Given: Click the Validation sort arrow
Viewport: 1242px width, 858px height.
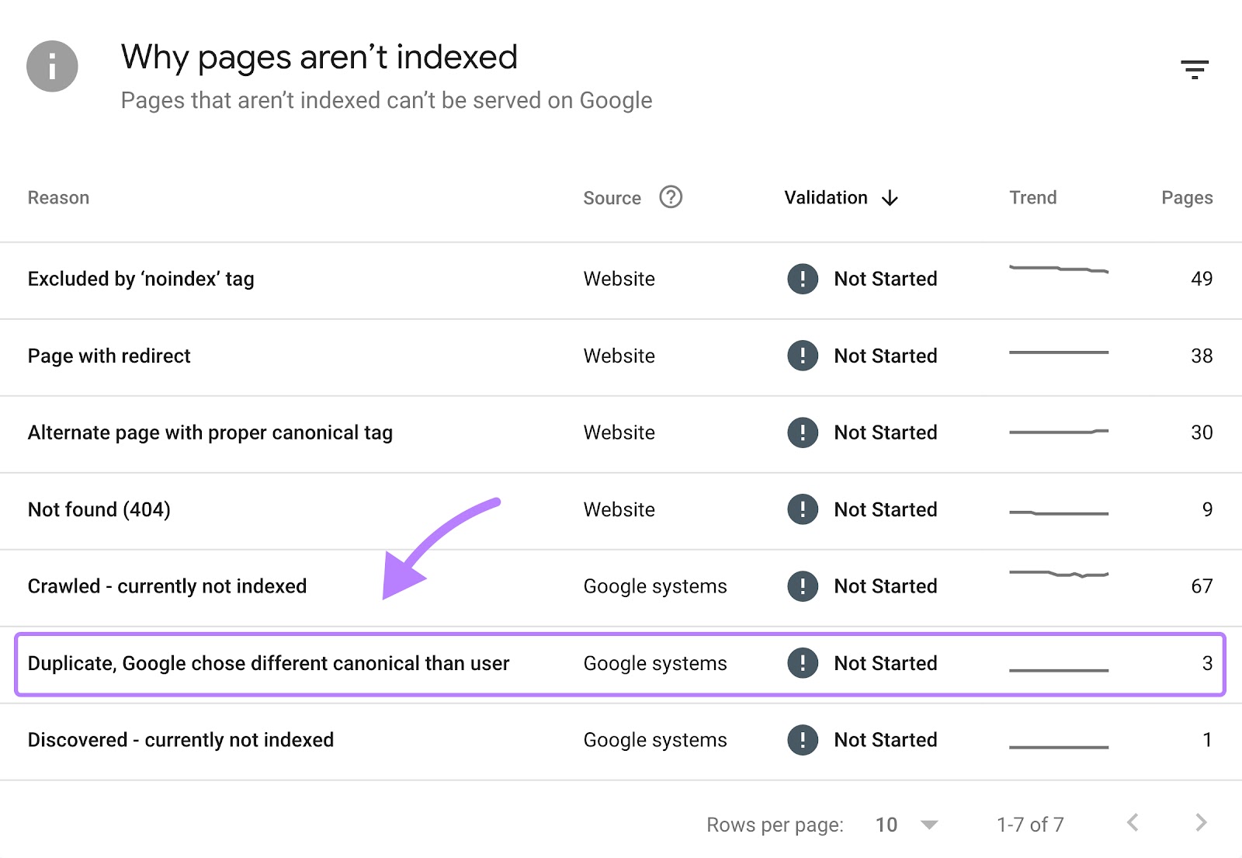Looking at the screenshot, I should tap(890, 198).
